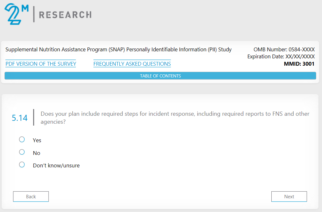Go to previous question with Back
Image resolution: width=322 pixels, height=212 pixels.
coord(31,197)
